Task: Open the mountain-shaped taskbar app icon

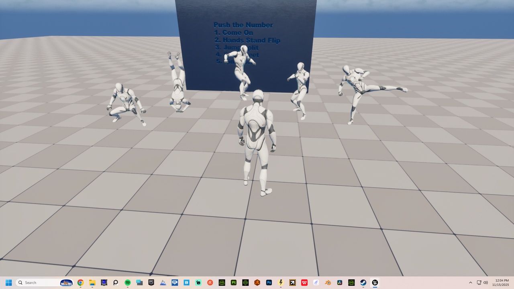Action: [x=163, y=283]
